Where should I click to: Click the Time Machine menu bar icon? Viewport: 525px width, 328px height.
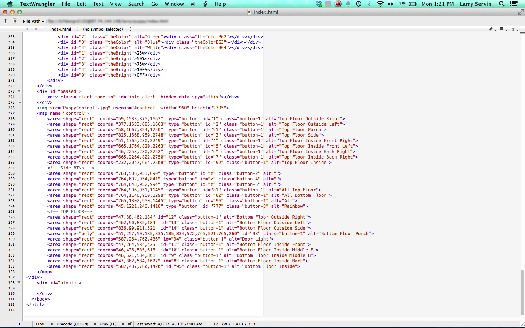(358, 4)
